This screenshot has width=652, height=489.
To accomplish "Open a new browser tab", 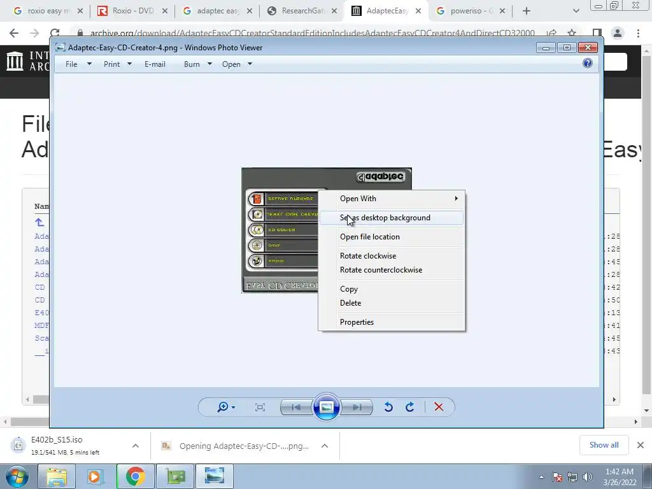I will (527, 11).
